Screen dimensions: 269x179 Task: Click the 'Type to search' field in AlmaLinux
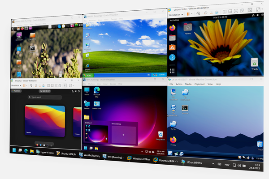45,97
